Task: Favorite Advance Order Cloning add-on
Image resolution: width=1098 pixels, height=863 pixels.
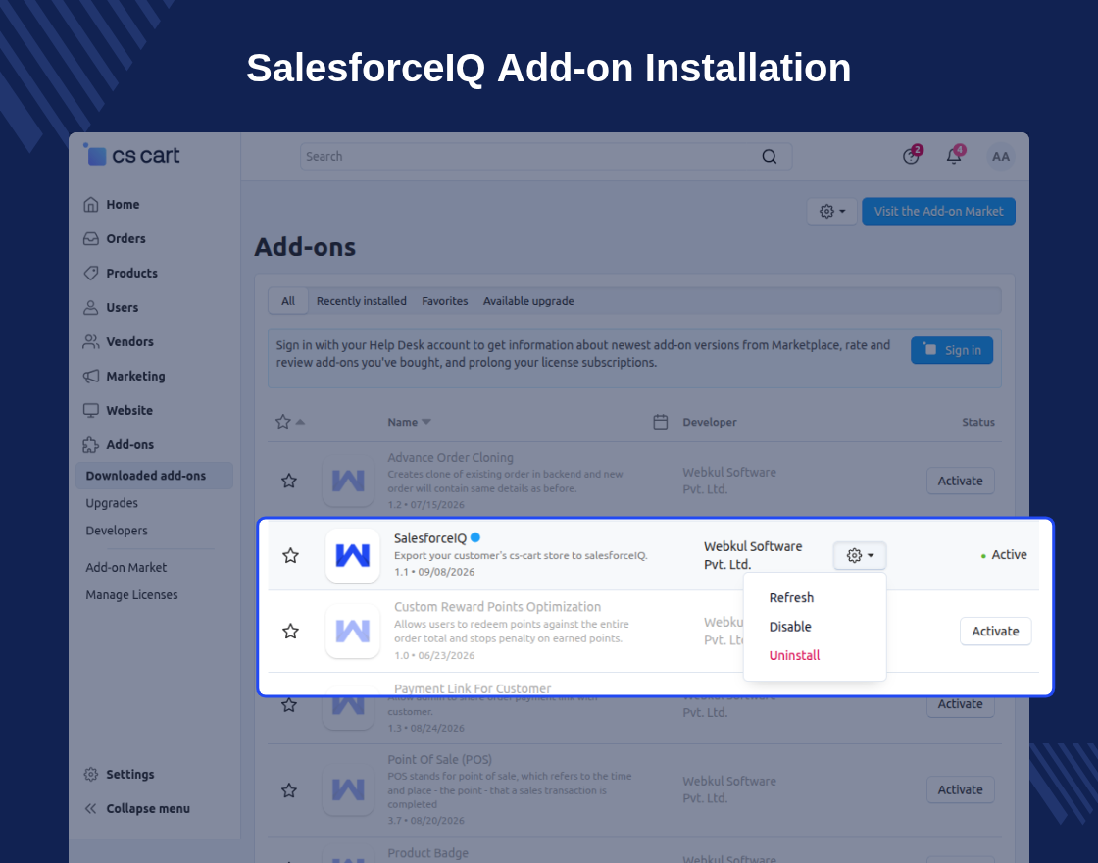Action: pyautogui.click(x=289, y=481)
